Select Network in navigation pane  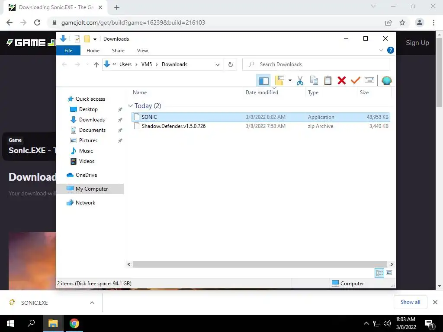[85, 203]
